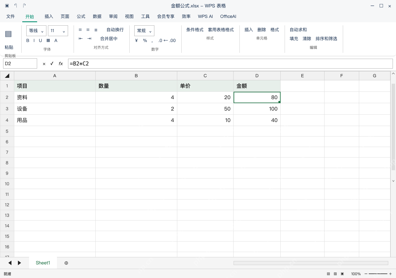Click the 删除 delete cells button
Screen dimensions: 396x278
(x=262, y=30)
